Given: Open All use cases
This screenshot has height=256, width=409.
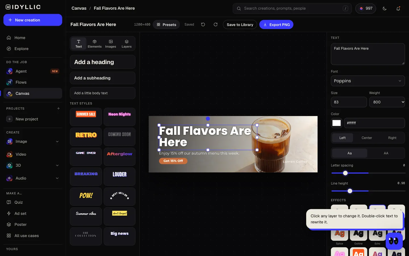Looking at the screenshot, I should (x=33, y=236).
